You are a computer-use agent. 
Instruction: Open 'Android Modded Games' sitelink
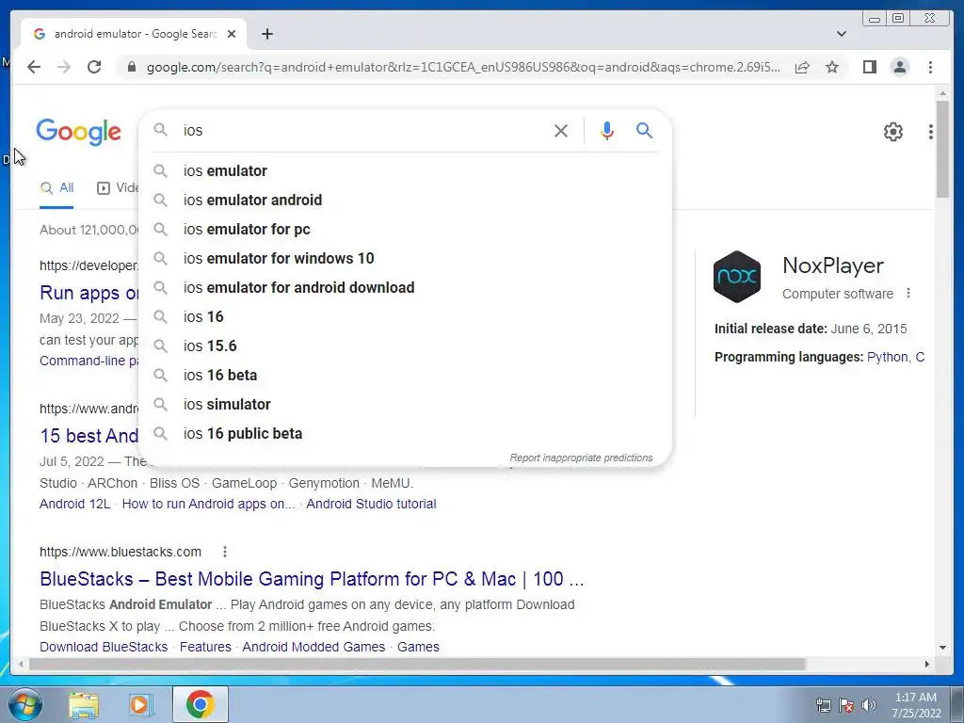(313, 647)
